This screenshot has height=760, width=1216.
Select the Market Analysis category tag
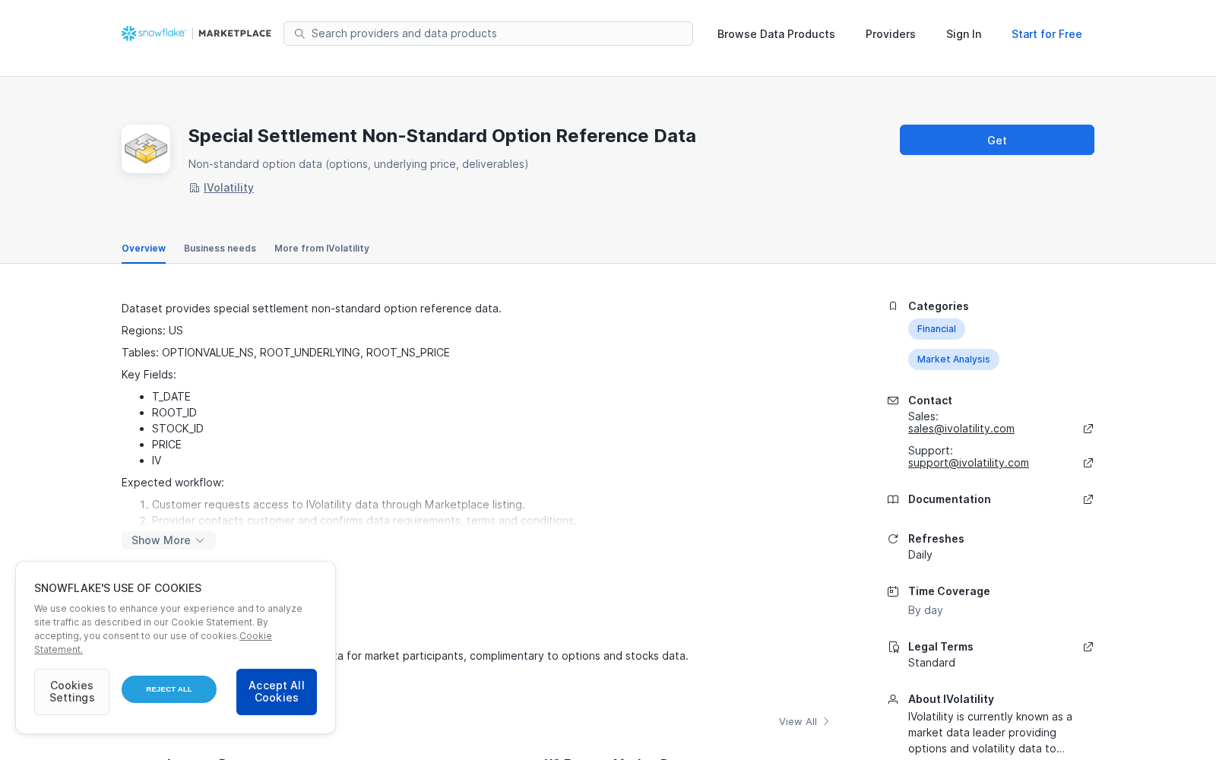953,359
